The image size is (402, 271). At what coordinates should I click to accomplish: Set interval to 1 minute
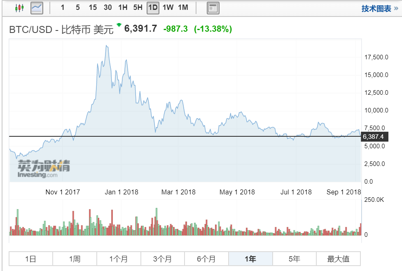(63, 7)
